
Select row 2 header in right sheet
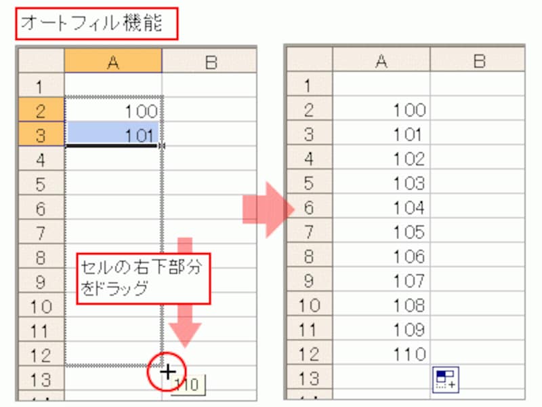[x=310, y=109]
